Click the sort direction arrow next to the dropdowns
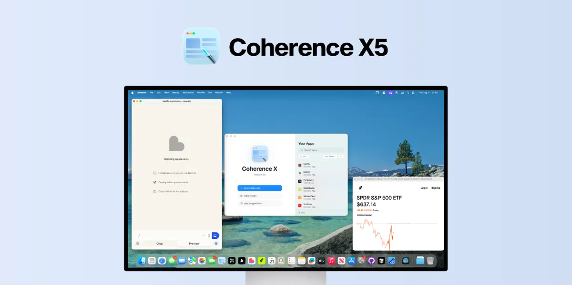The image size is (572, 285). (x=341, y=157)
